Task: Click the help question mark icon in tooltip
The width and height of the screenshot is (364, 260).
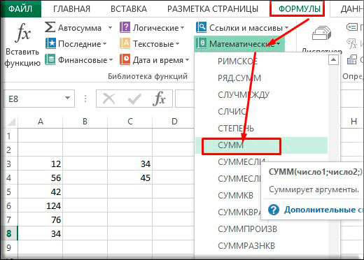Action: pyautogui.click(x=274, y=210)
